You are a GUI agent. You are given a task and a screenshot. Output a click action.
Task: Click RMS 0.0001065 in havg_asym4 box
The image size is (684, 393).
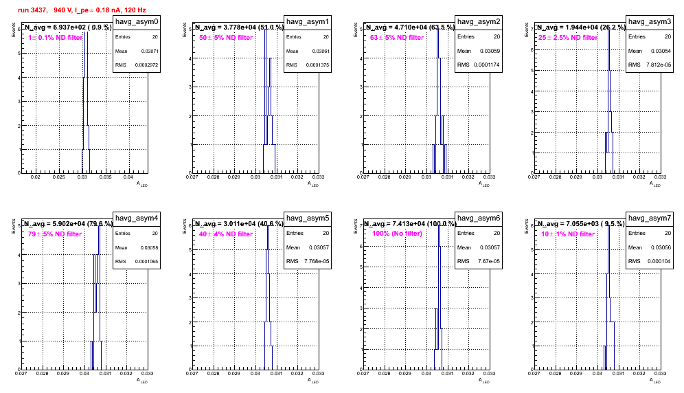[137, 261]
